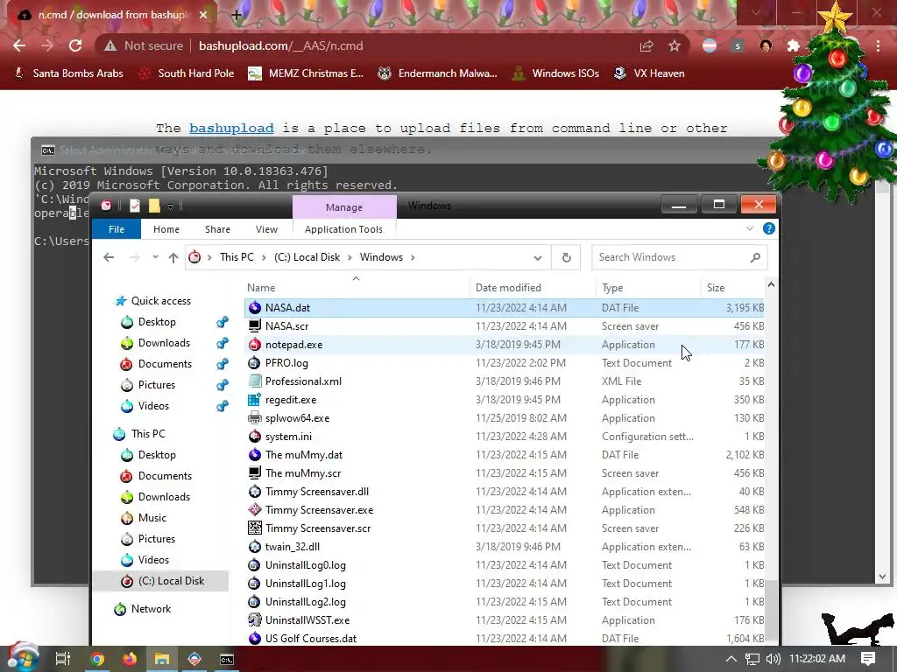Open Windows ISOs bookmark
Image resolution: width=897 pixels, height=672 pixels.
coord(556,73)
